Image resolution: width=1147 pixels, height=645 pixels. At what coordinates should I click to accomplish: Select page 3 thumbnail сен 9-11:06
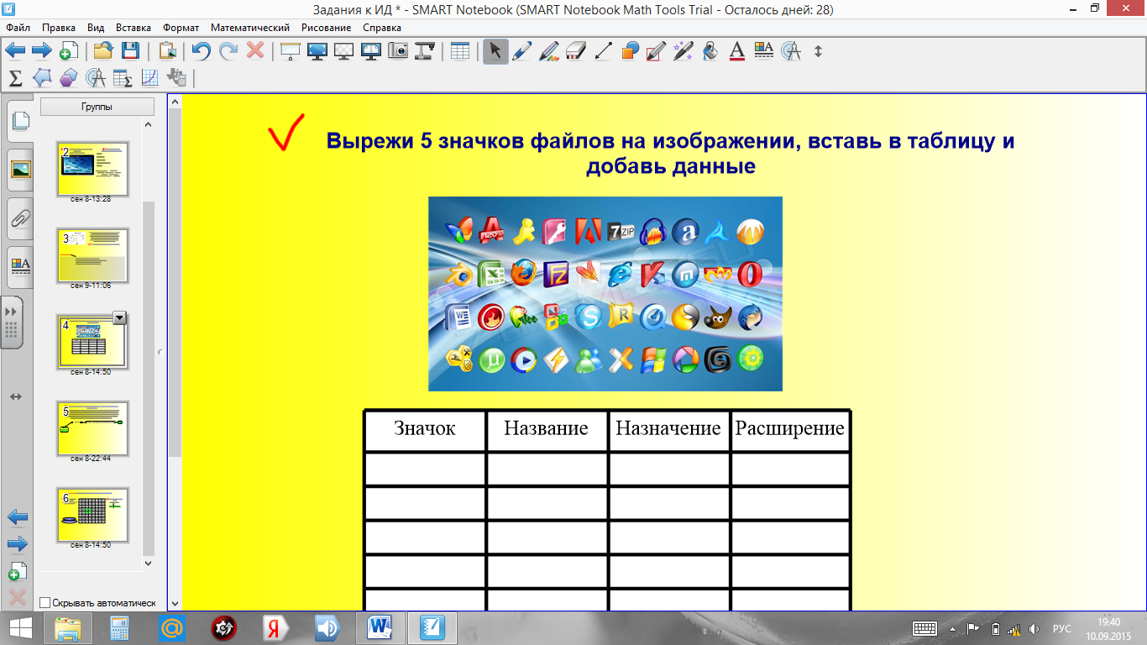coord(92,256)
